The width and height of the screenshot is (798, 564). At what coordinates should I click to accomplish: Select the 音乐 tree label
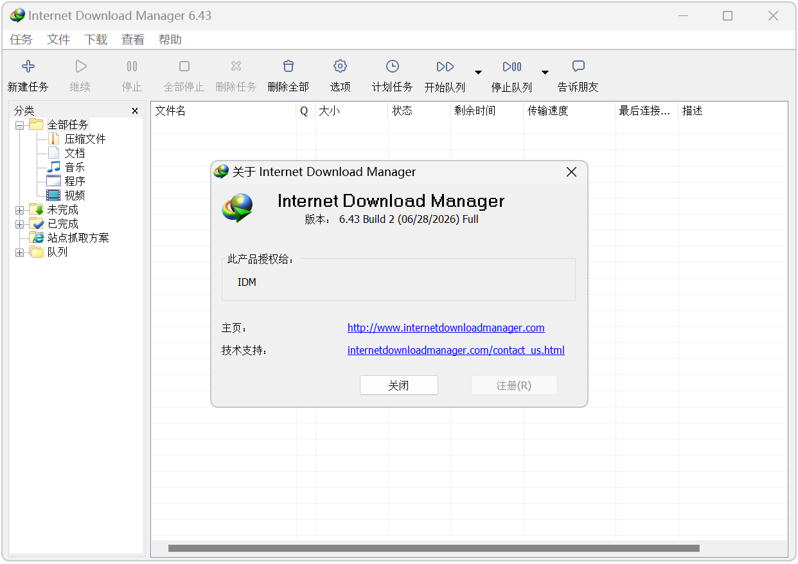click(75, 167)
